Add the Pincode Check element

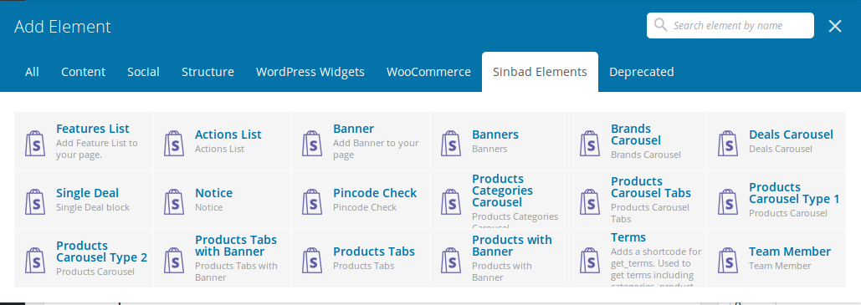click(375, 193)
